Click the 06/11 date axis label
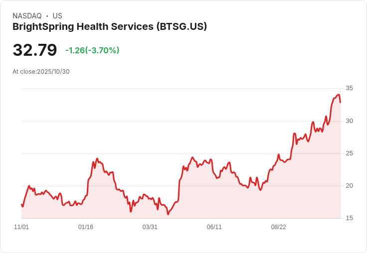The width and height of the screenshot is (367, 253). pyautogui.click(x=214, y=227)
